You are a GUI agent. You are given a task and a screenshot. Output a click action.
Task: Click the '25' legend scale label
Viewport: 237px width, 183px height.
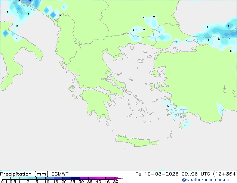[x=73, y=182]
